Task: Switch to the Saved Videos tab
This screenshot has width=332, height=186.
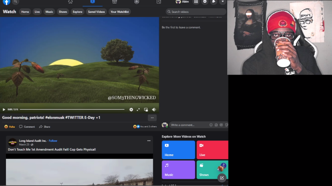Action: click(x=96, y=12)
